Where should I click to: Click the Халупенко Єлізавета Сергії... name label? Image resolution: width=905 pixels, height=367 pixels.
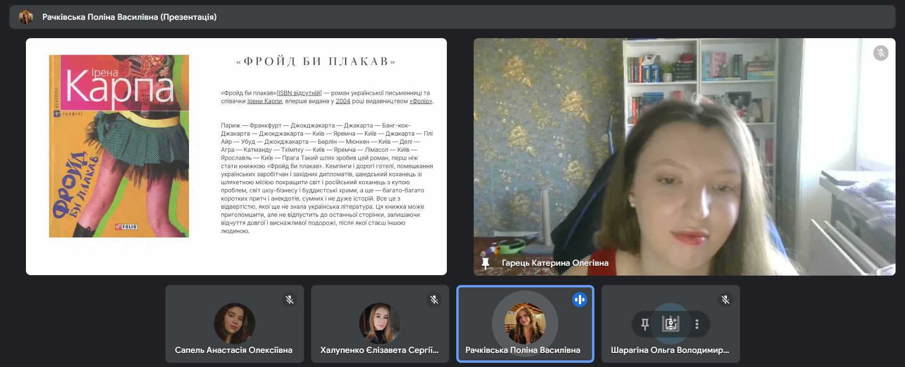[x=379, y=350]
